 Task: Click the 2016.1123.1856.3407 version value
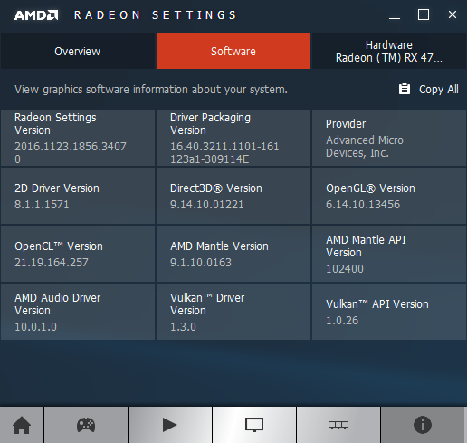tap(71, 153)
